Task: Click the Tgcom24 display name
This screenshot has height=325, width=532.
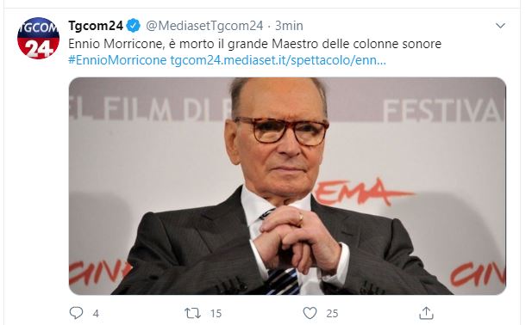Action: (x=96, y=26)
